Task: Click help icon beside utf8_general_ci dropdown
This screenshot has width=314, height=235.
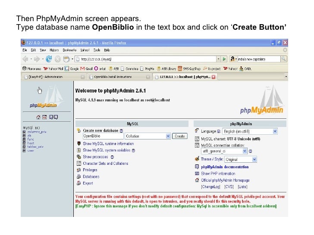Action: [250, 151]
